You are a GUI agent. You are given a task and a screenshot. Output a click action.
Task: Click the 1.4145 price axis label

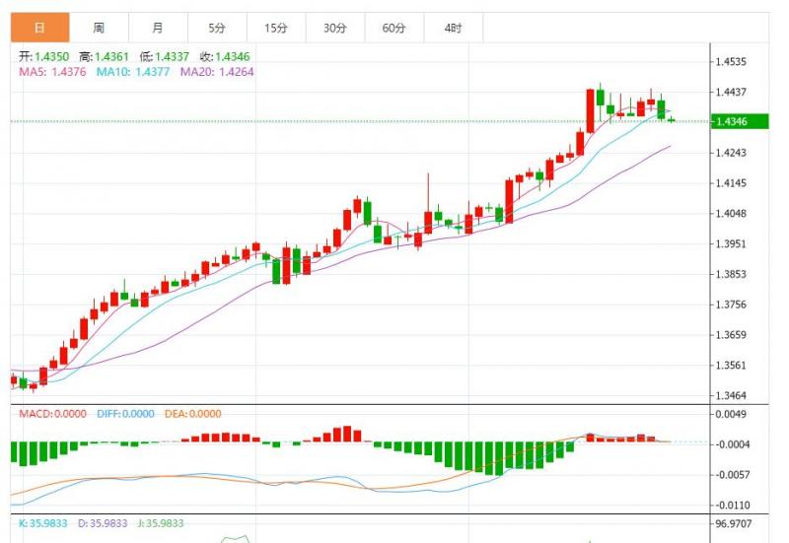coord(731,183)
